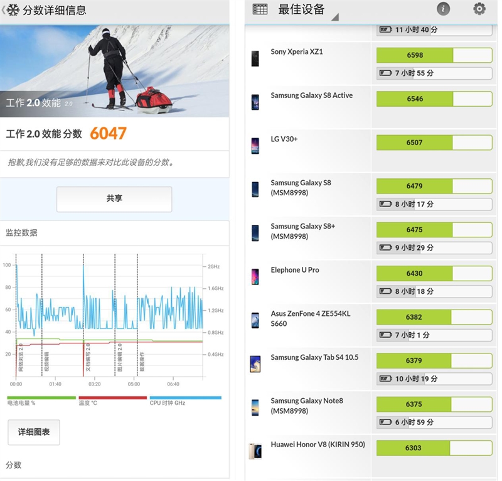Click battery life bar 7 小时 1 分
This screenshot has width=502, height=481.
(434, 335)
